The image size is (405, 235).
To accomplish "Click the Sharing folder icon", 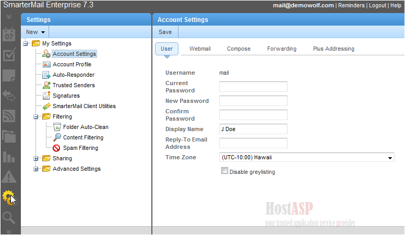I will pos(46,158).
